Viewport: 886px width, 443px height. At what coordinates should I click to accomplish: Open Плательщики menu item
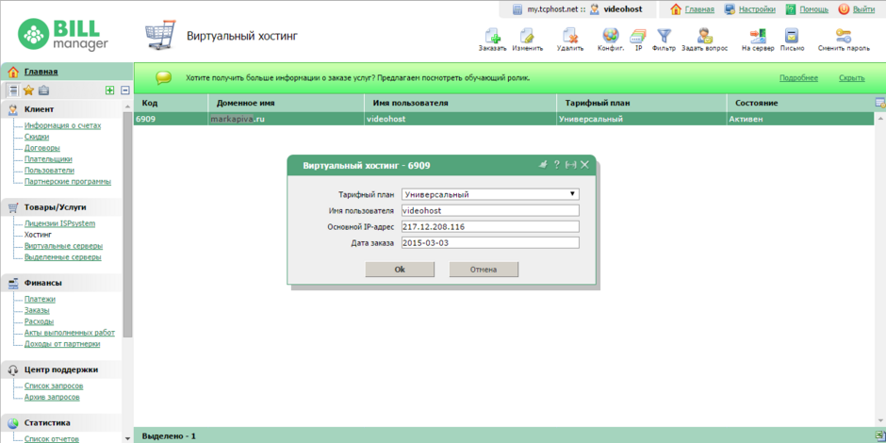pyautogui.click(x=48, y=159)
